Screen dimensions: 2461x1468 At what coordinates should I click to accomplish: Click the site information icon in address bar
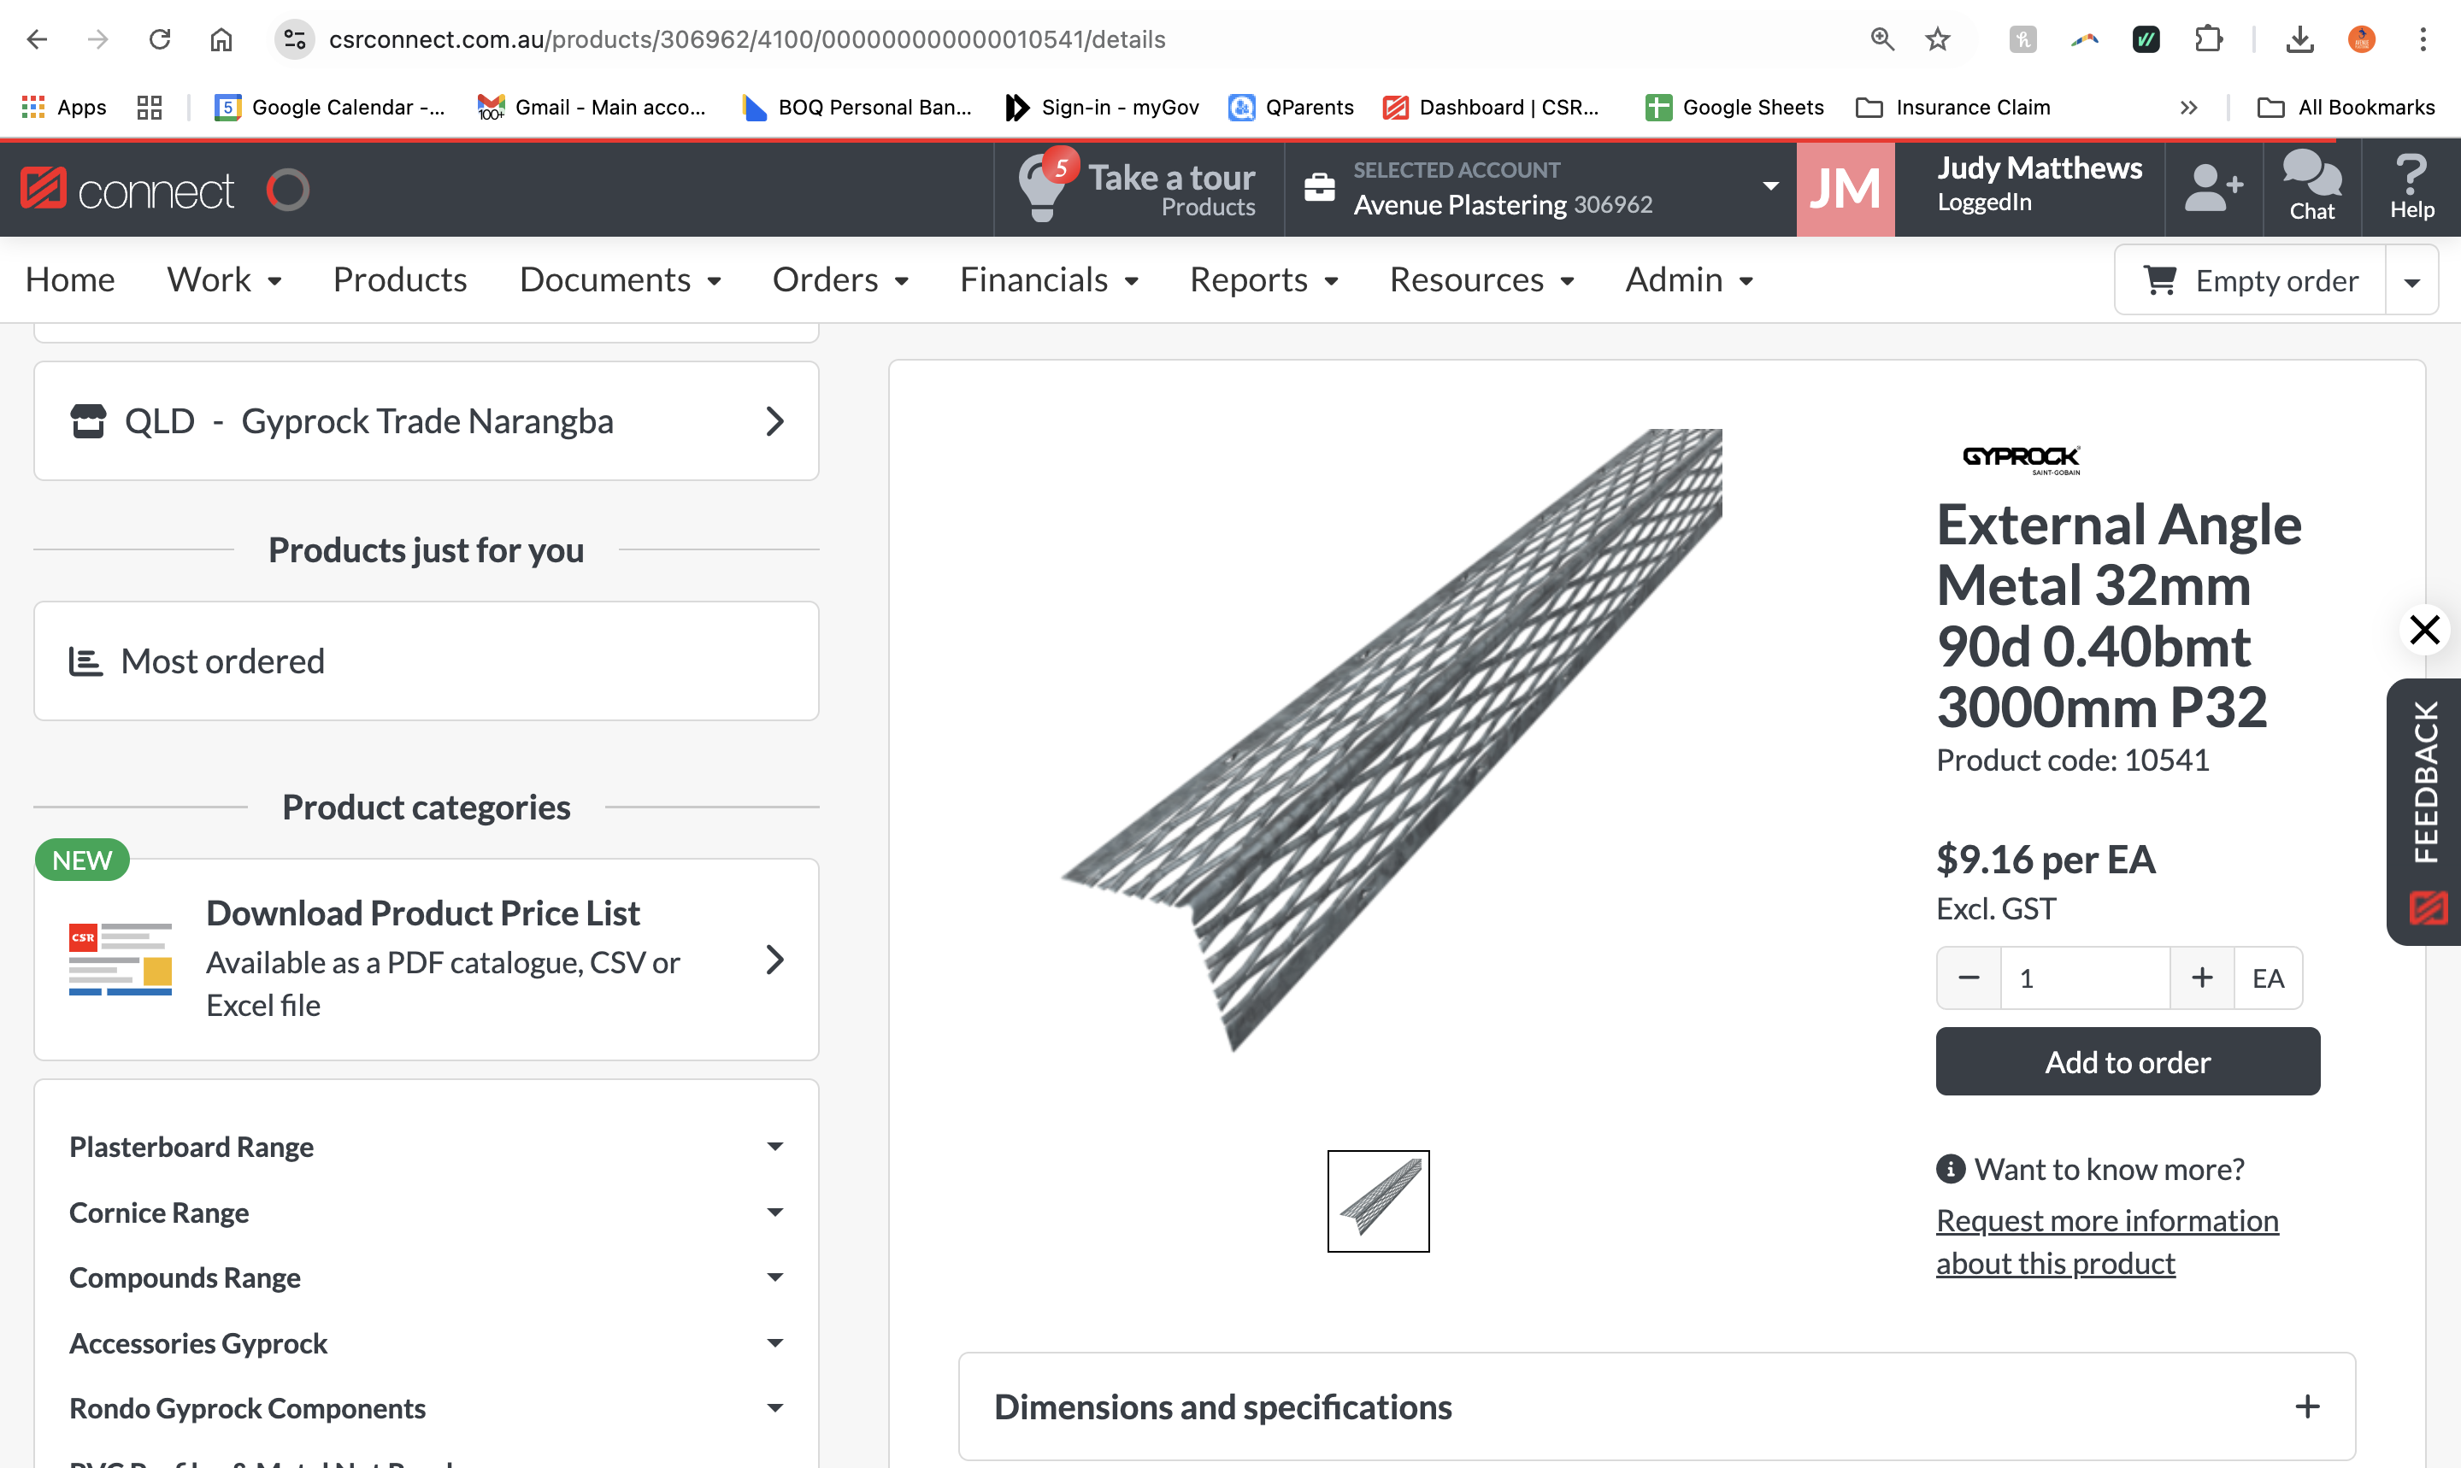[294, 39]
